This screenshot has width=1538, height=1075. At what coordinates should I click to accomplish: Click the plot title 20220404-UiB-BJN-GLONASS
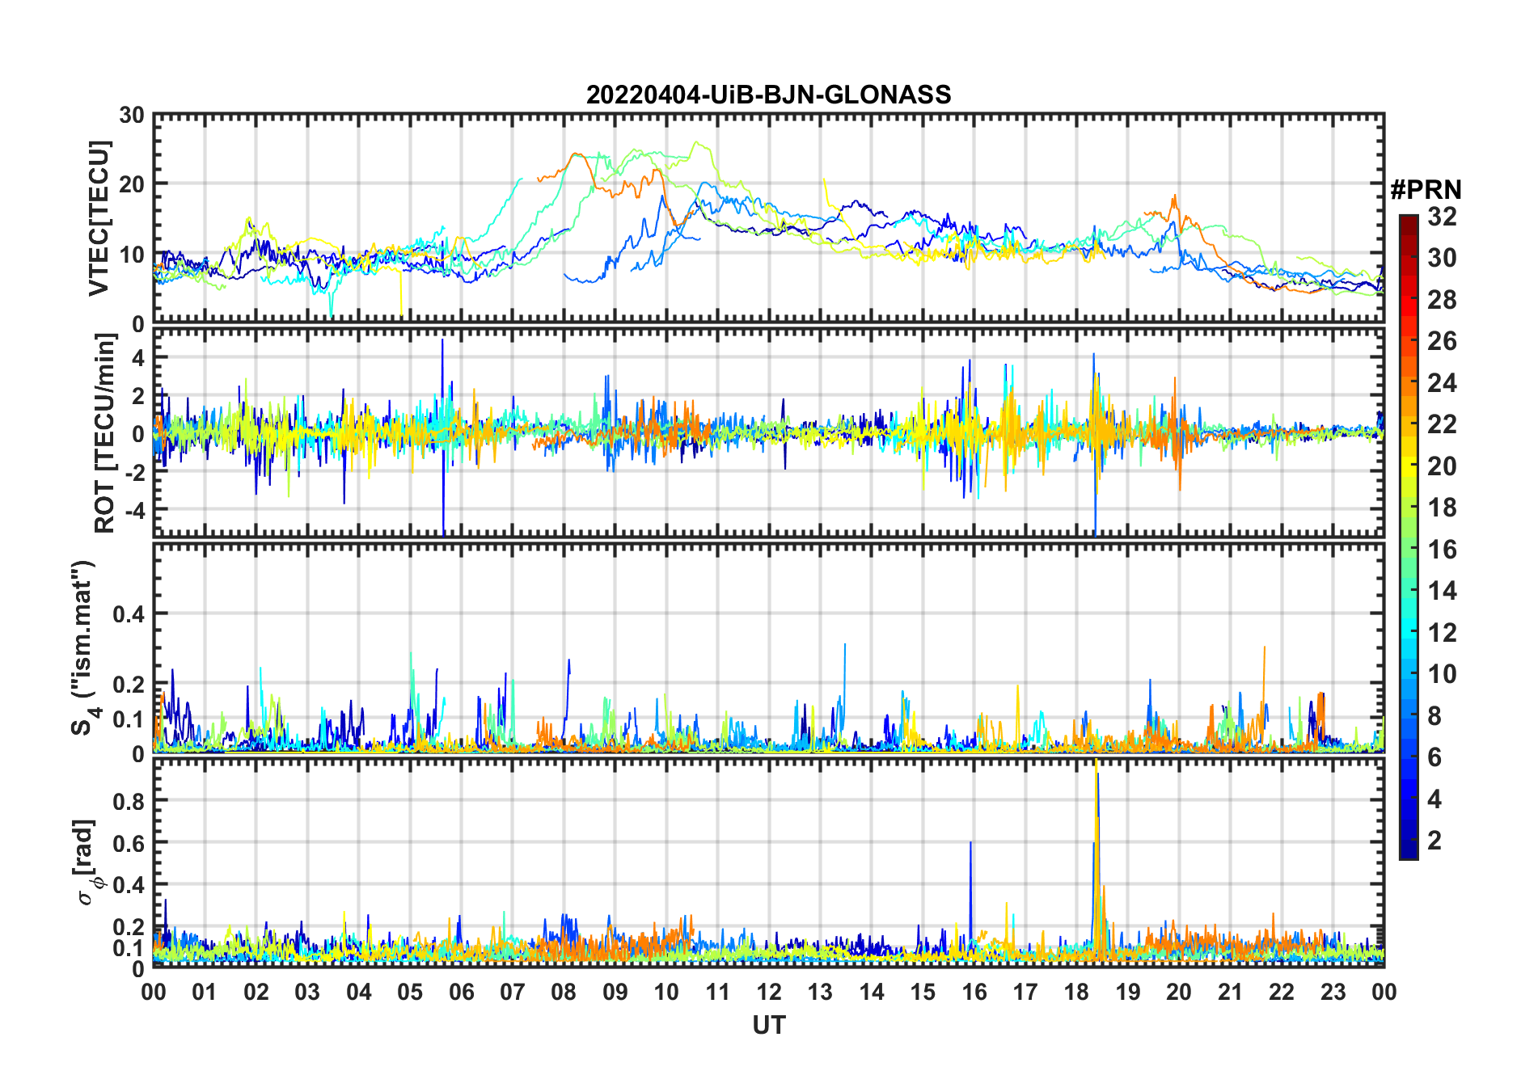point(768,95)
